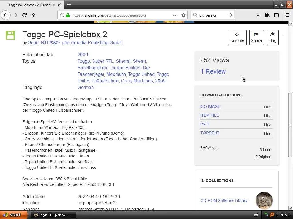This screenshot has width=293, height=219.
Task: Click the 12:50 AM system clock
Action: click(x=282, y=215)
